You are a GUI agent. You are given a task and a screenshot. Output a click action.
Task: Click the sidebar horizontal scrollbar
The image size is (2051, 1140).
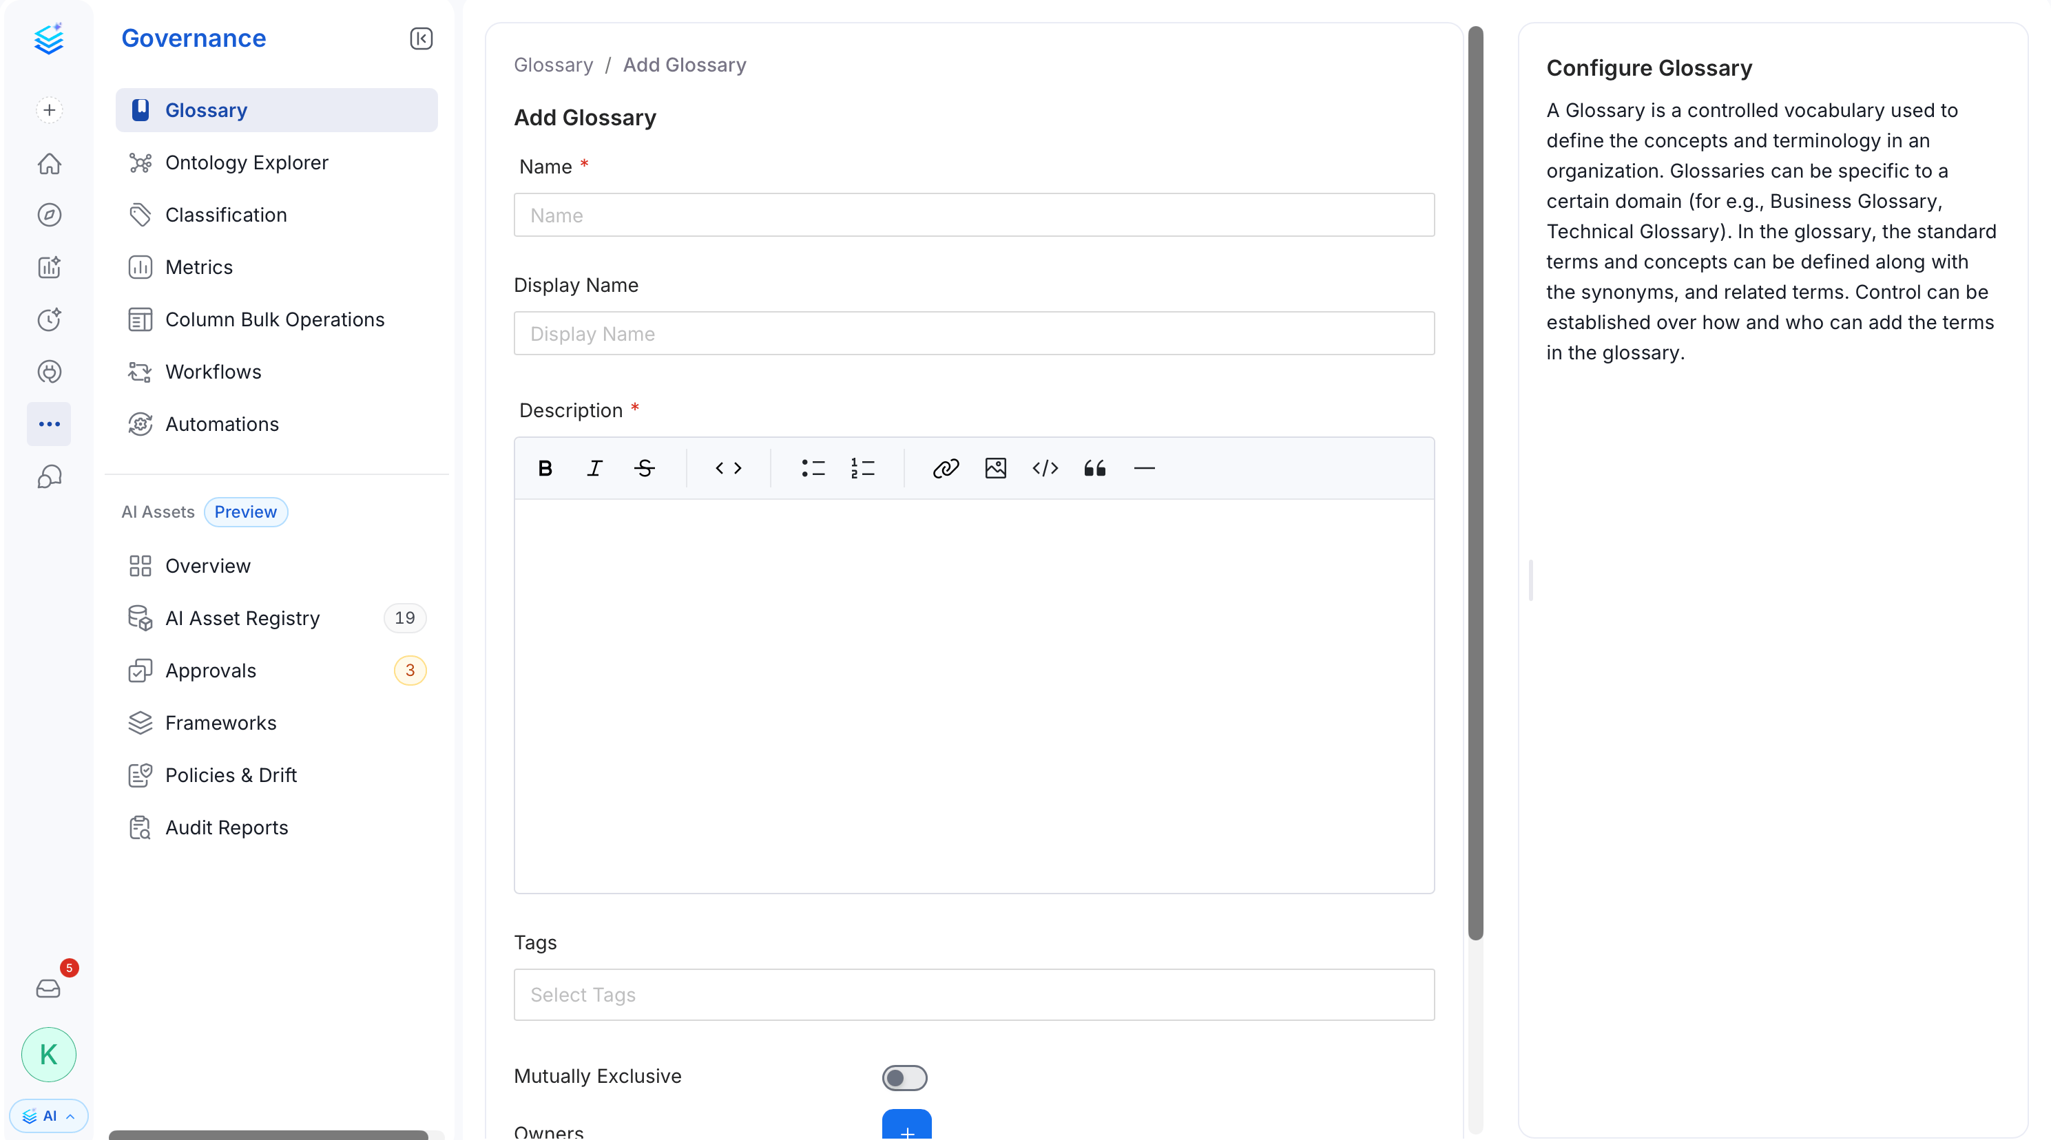pos(269,1134)
